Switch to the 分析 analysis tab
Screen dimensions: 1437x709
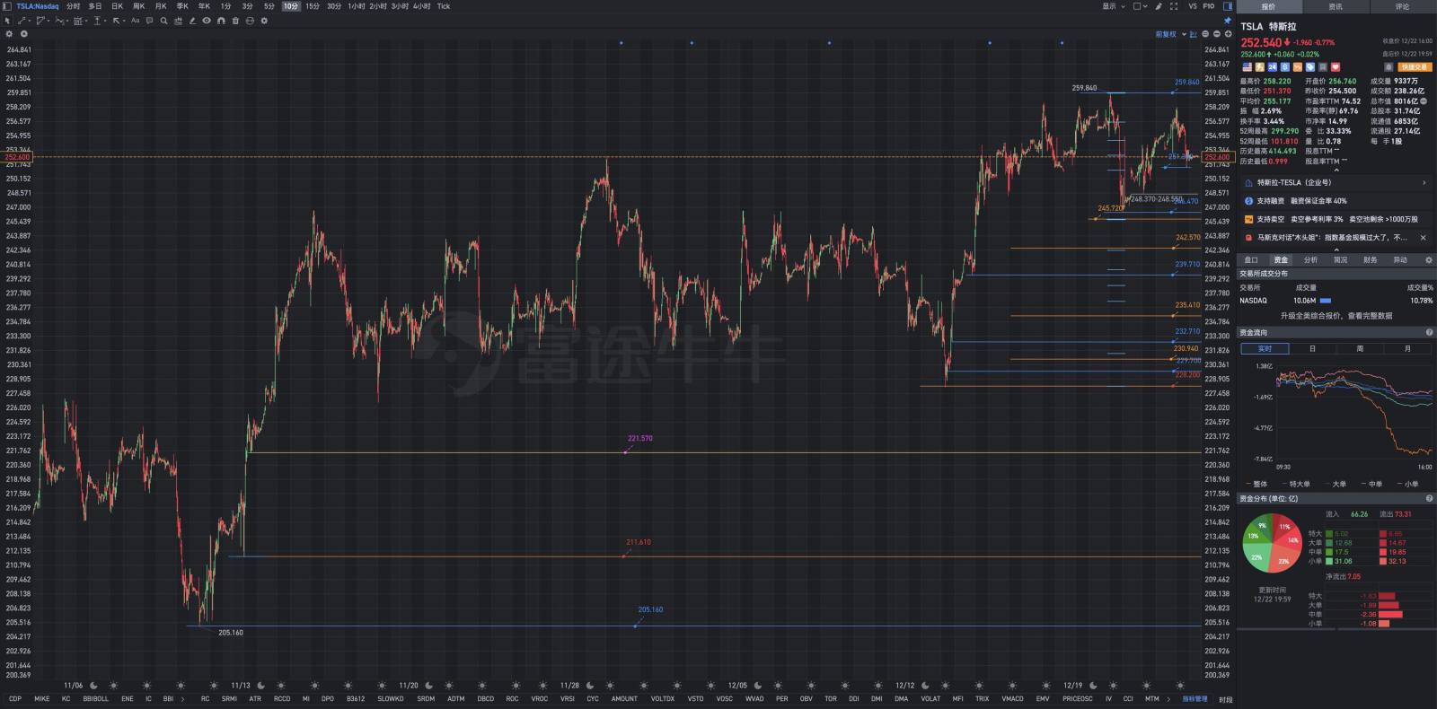pyautogui.click(x=1310, y=259)
